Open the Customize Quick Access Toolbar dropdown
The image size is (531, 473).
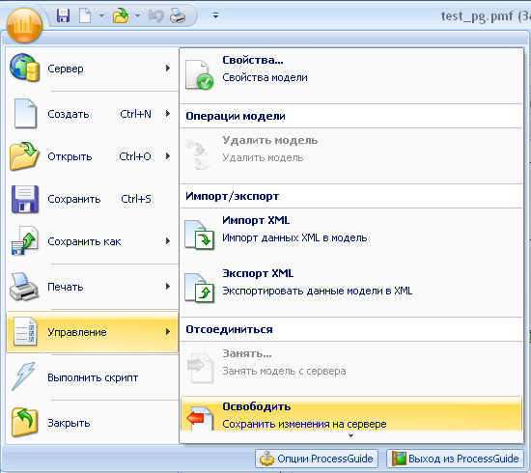(215, 15)
